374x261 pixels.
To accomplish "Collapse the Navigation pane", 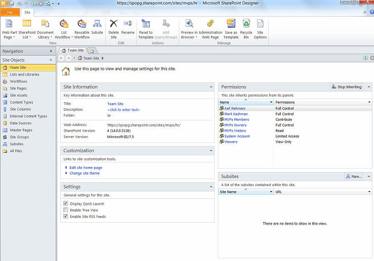I will [x=51, y=51].
